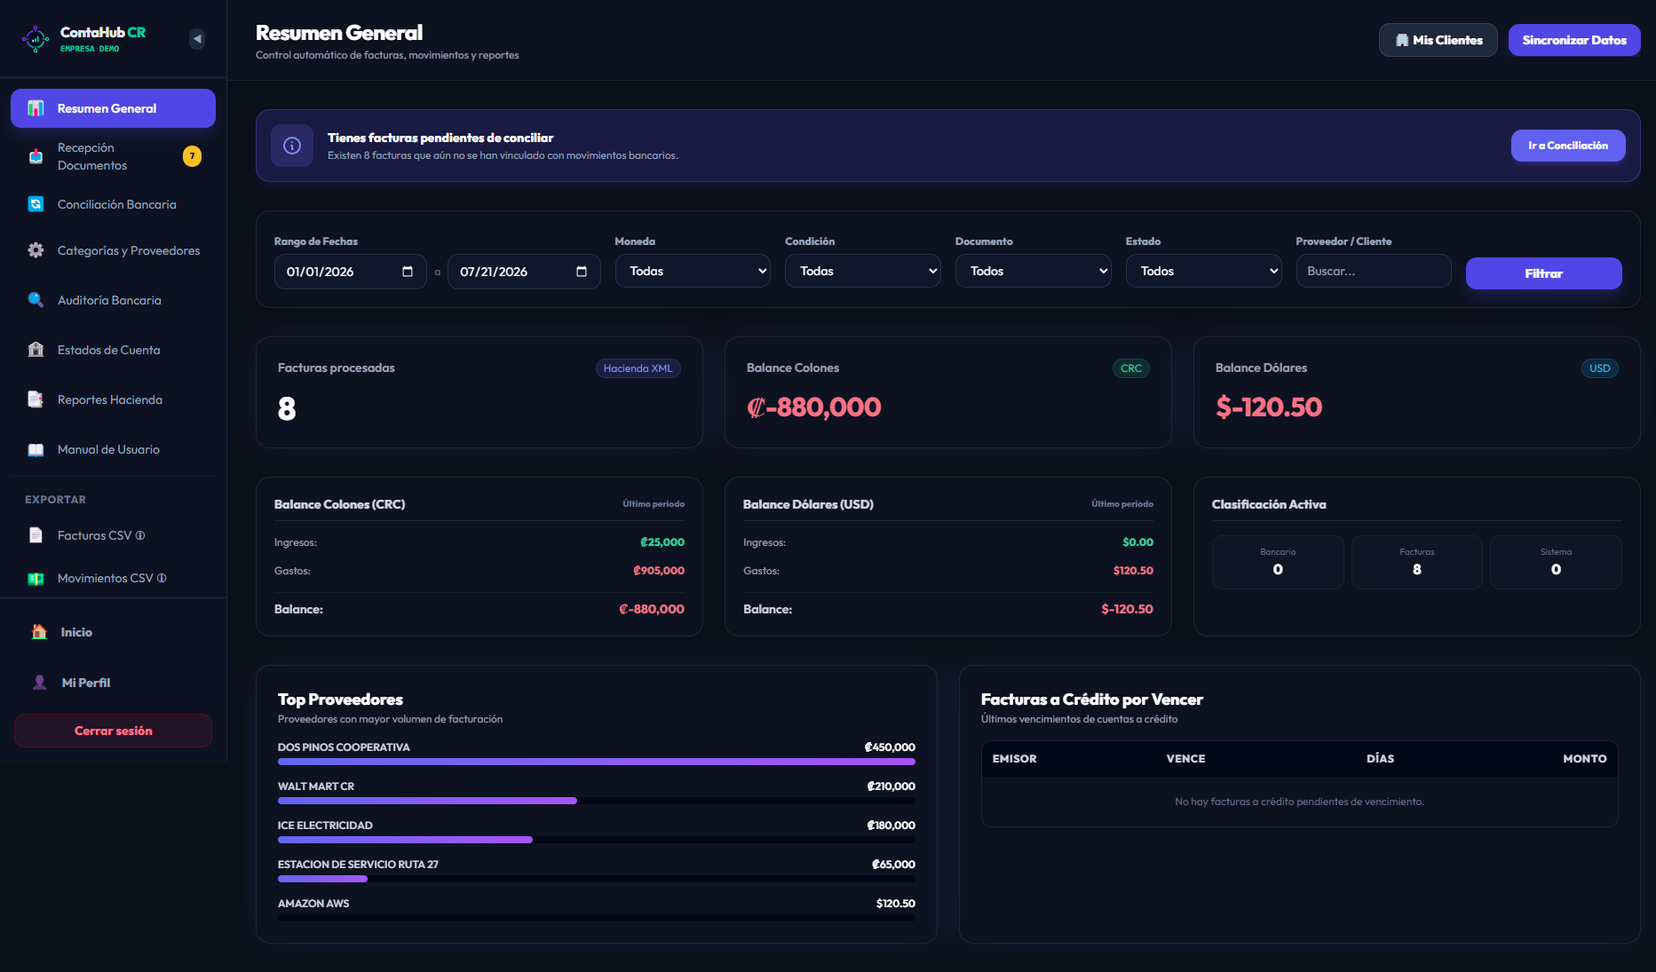The image size is (1656, 972).
Task: Click ICE ELECTRICIDAD progress bar
Action: (597, 840)
